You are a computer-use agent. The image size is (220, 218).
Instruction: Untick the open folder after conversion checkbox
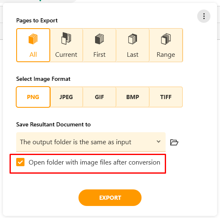coord(20,162)
